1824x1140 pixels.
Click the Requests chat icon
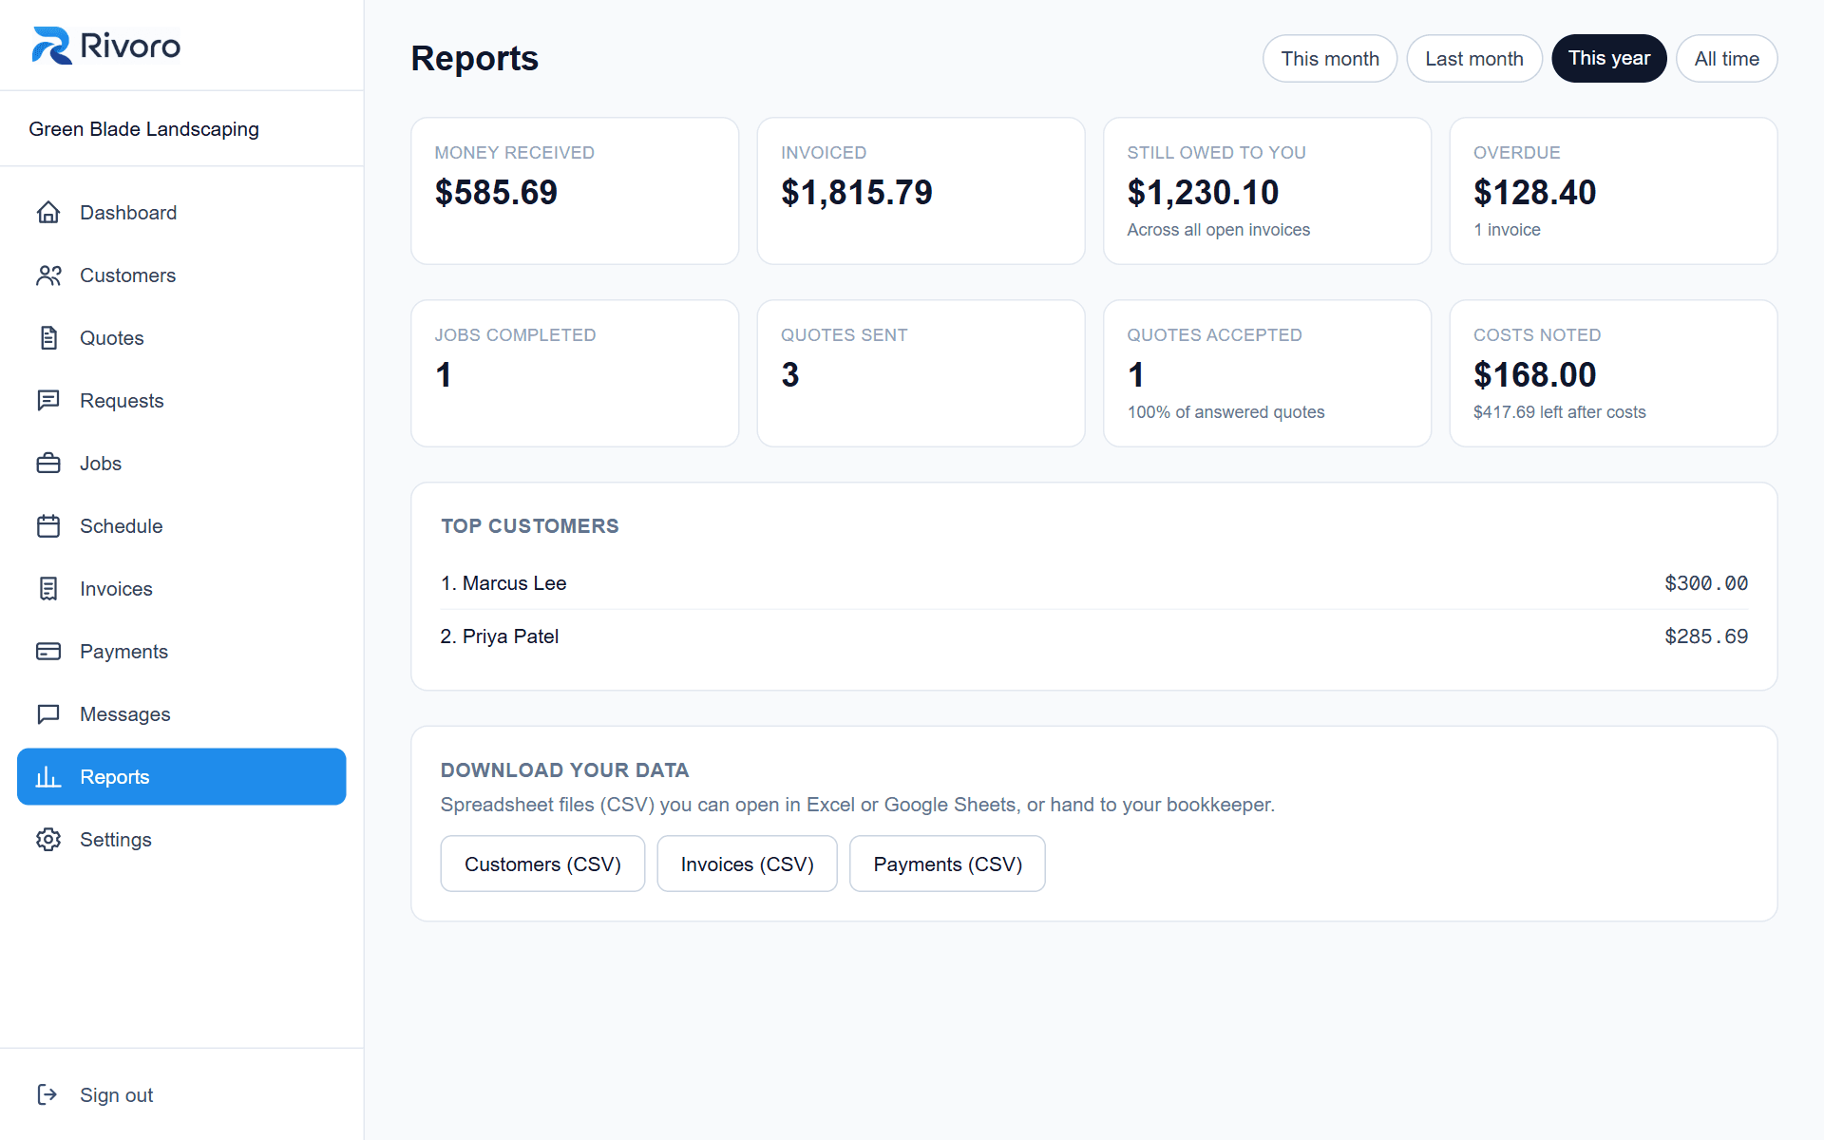[x=48, y=401]
